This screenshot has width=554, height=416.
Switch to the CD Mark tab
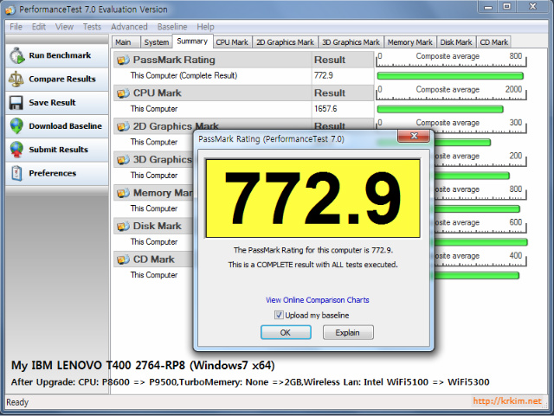[x=493, y=42]
